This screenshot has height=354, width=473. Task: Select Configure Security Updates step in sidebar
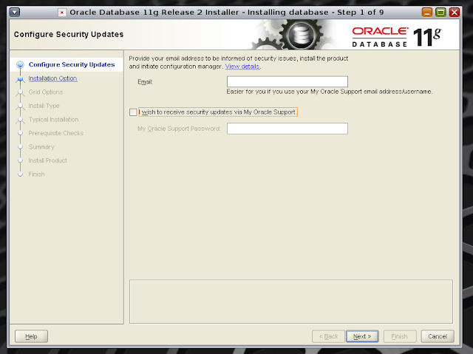click(72, 64)
